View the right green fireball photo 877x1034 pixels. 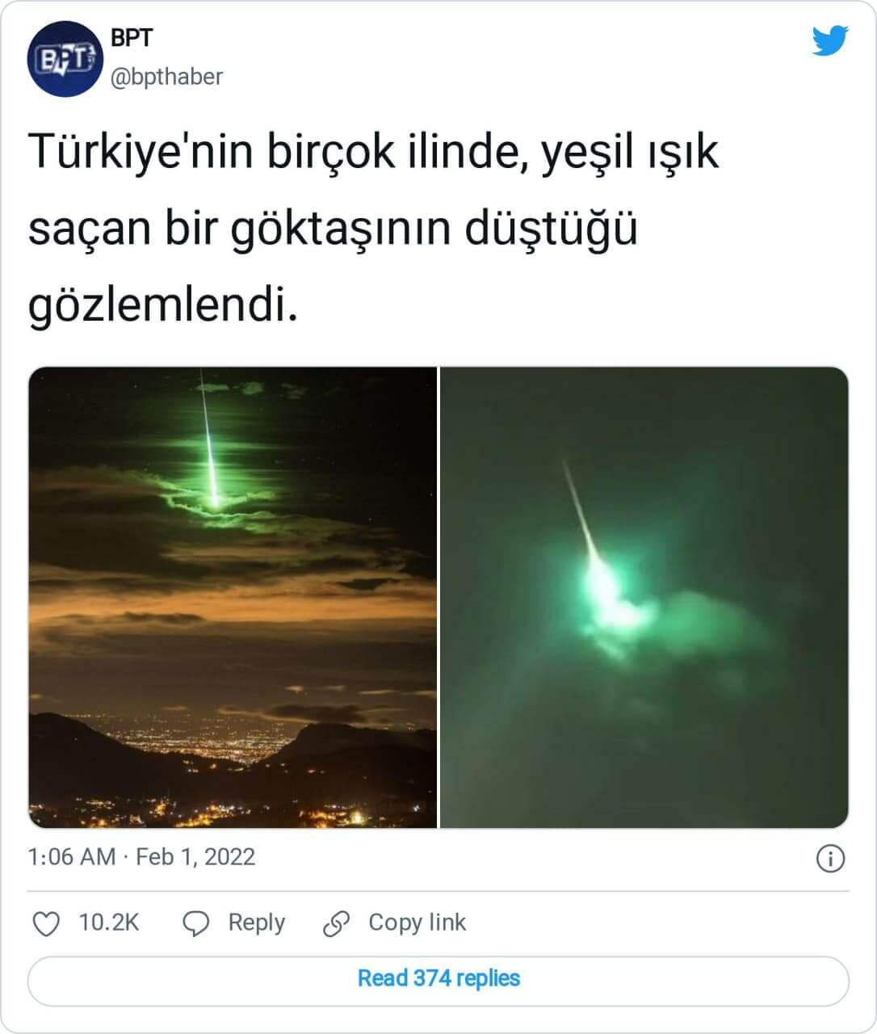[644, 598]
